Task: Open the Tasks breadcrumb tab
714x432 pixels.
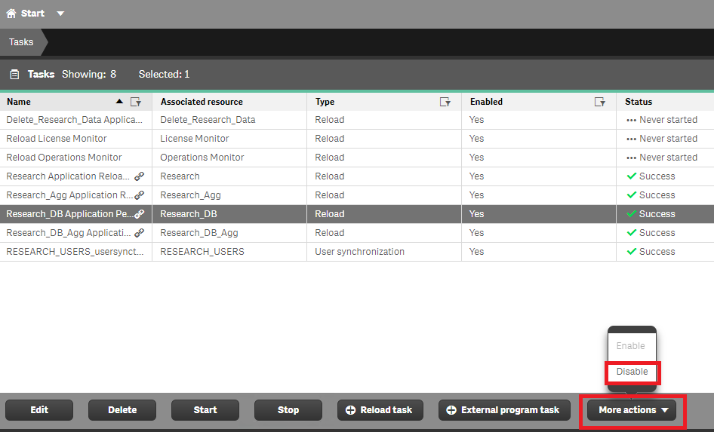Action: pyautogui.click(x=21, y=42)
